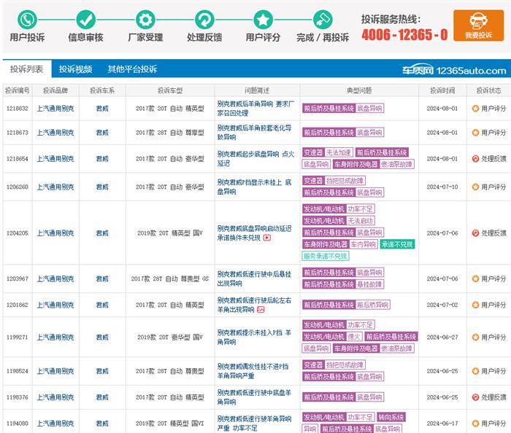Click the video icon in complaint 1204205
This screenshot has height=433, width=511.
(267, 238)
